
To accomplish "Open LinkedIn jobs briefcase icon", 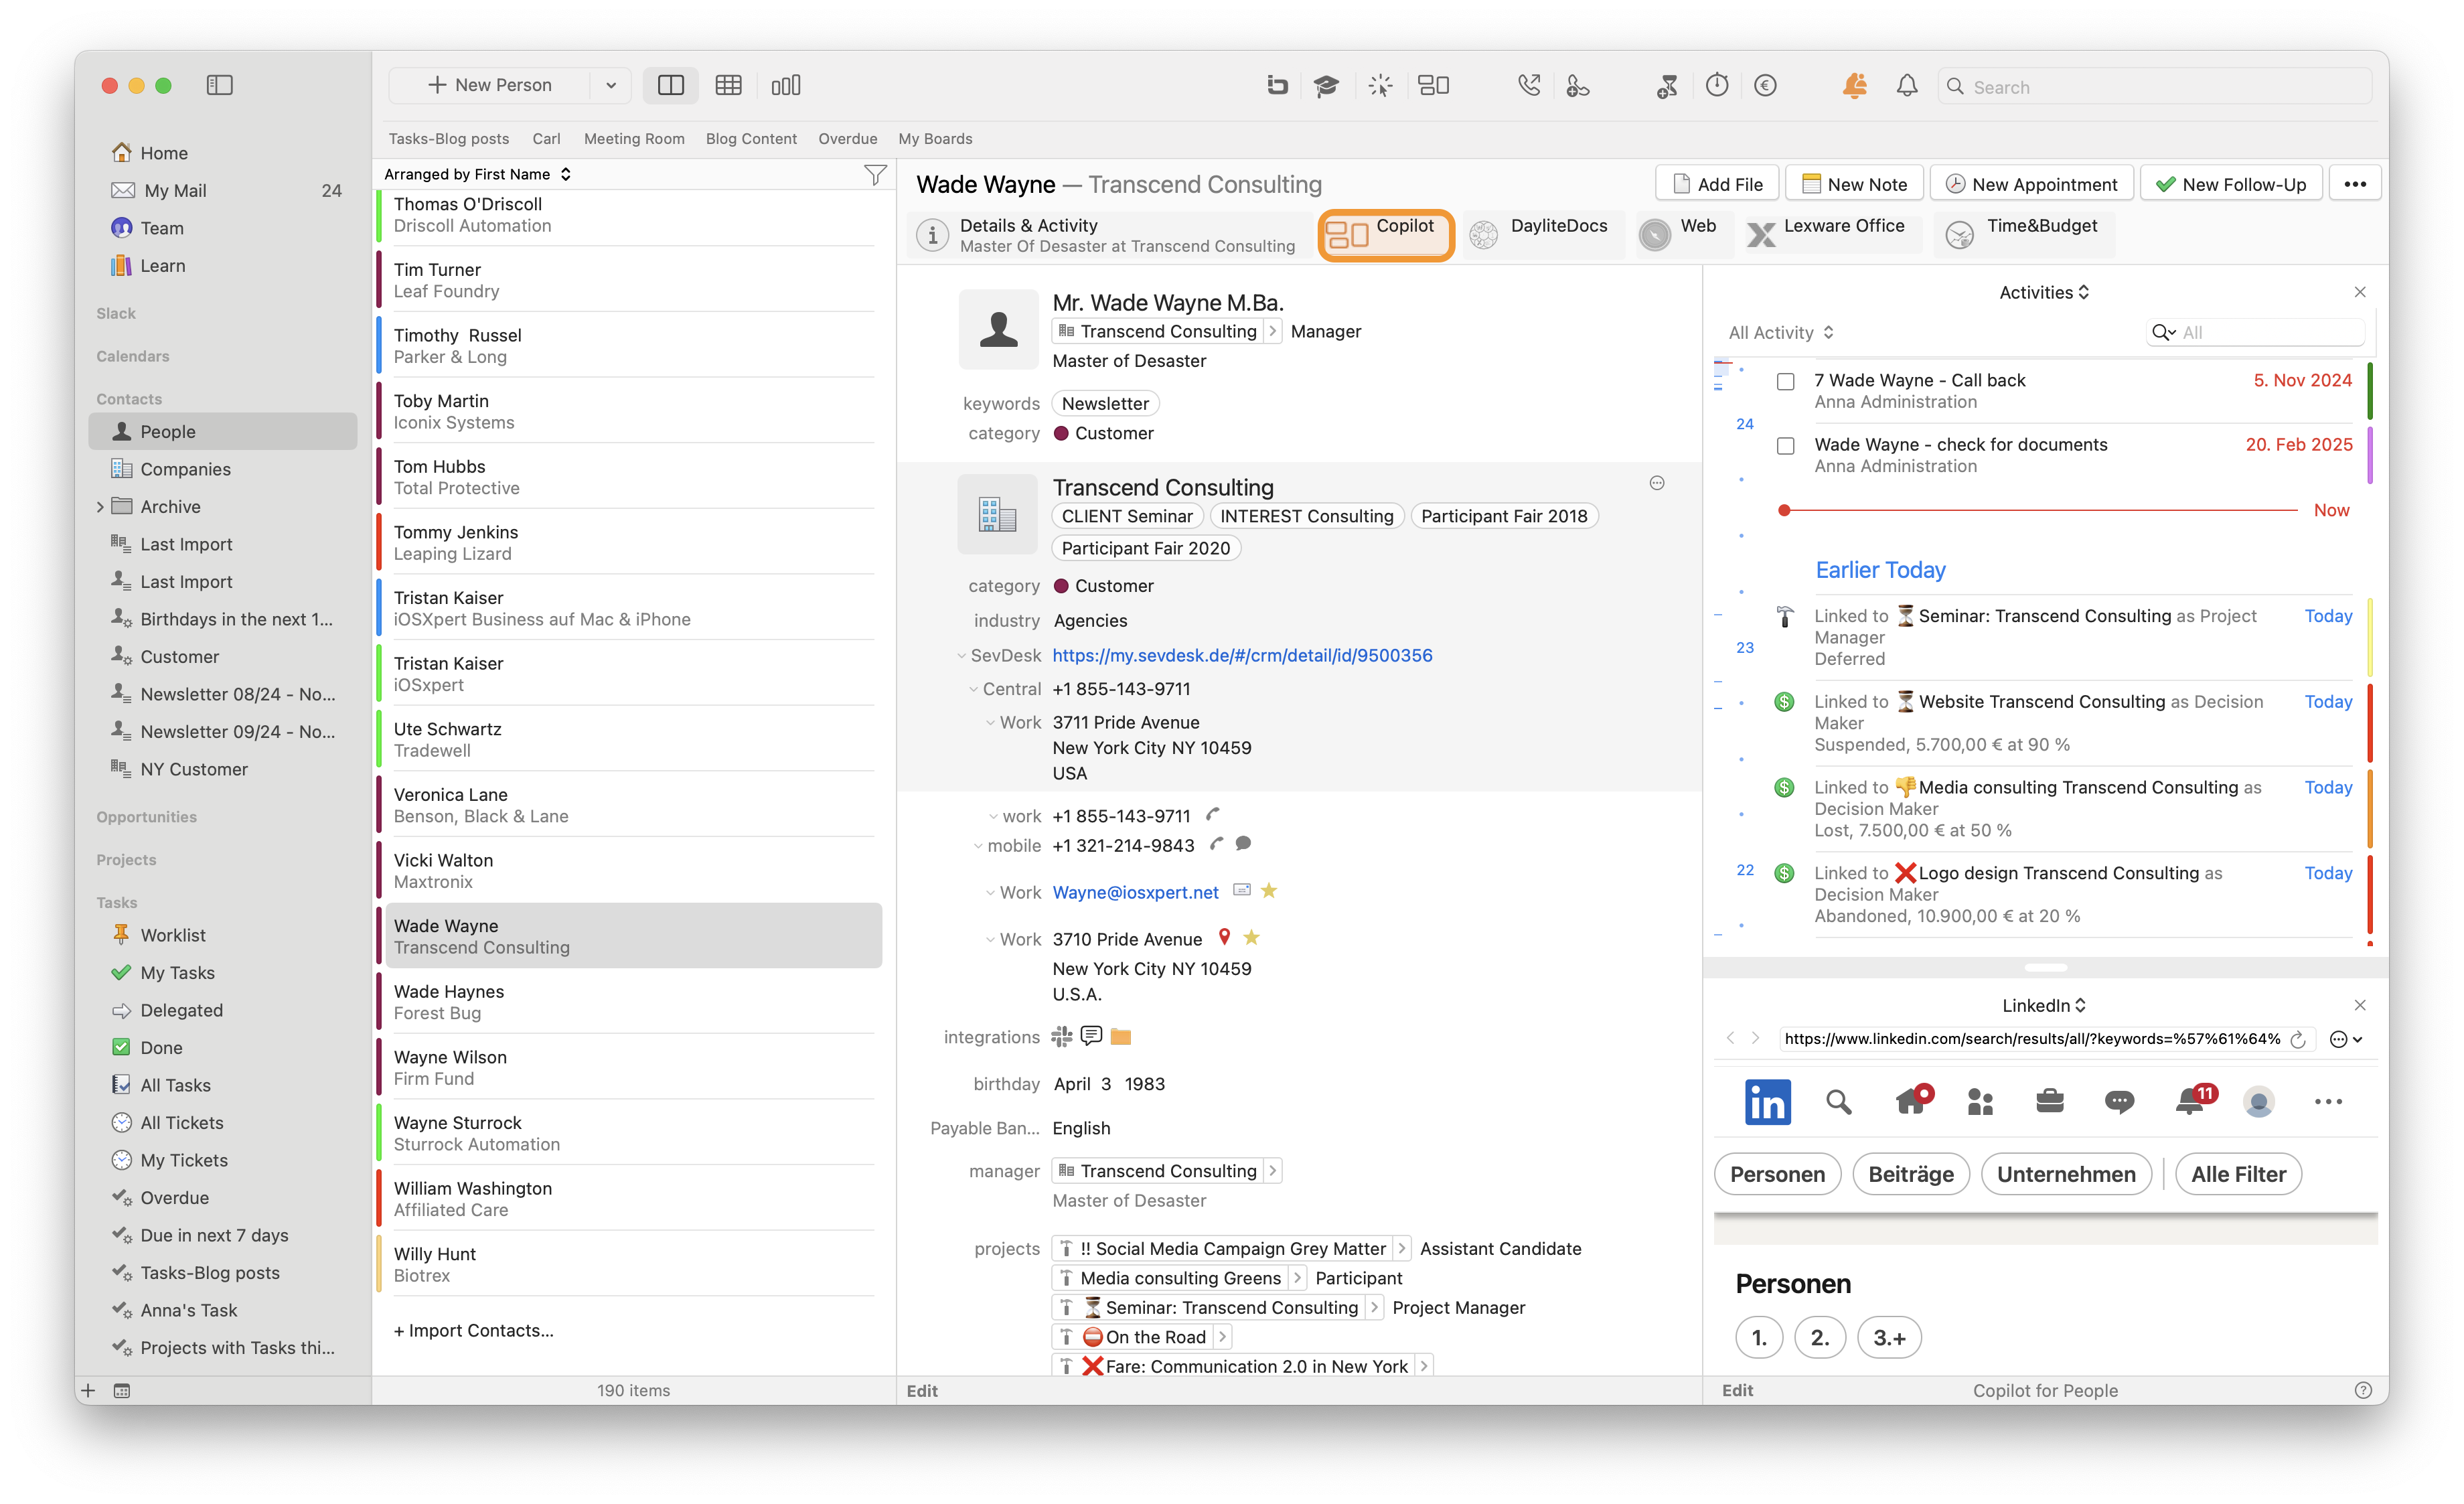I will click(x=2050, y=1102).
